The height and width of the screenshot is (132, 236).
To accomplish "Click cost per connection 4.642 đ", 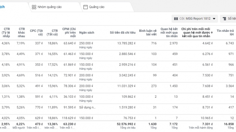I will tap(207, 43).
